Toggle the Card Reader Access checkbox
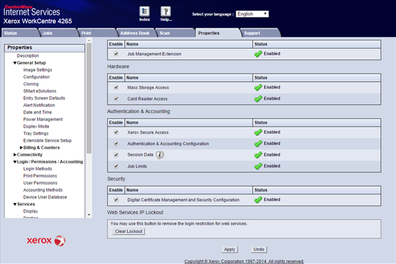Viewport: 396px width, 264px height. [116, 99]
